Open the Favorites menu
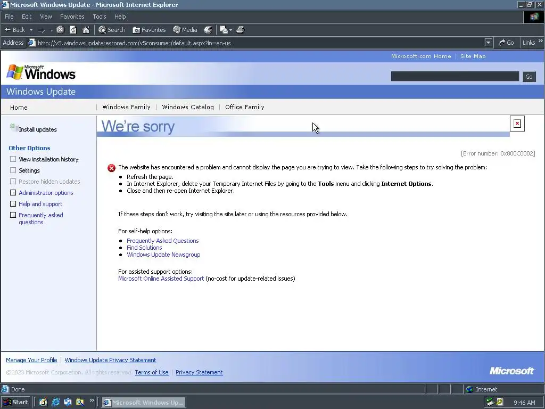Screen dimensions: 545x409 click(72, 17)
